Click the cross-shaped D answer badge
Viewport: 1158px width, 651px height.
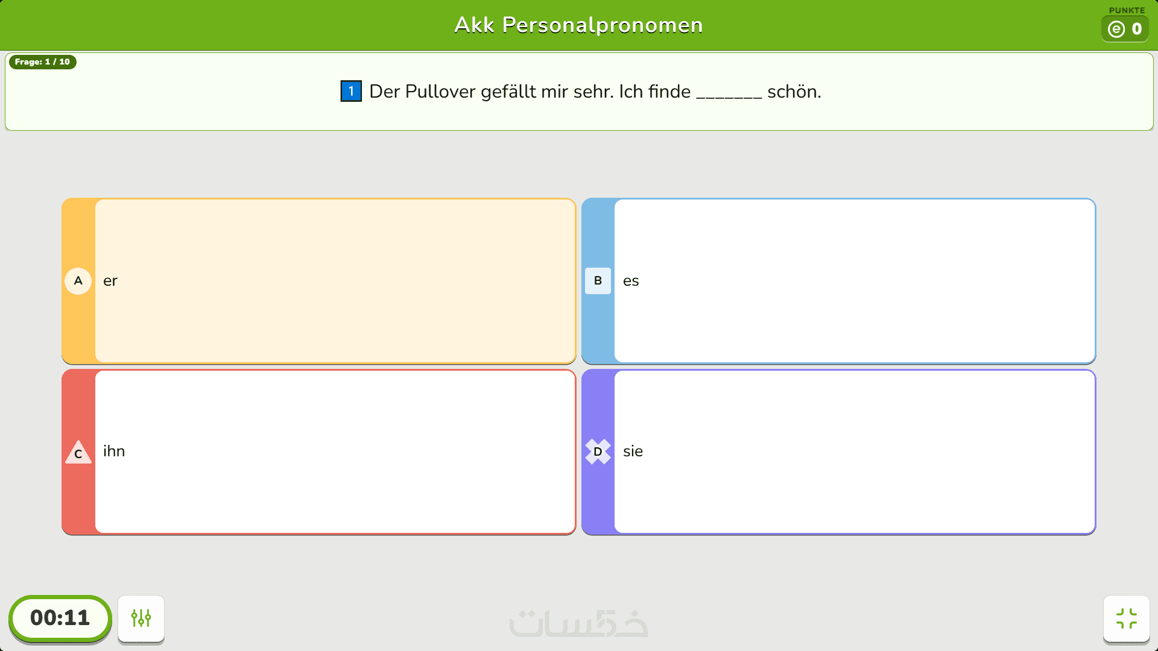pyautogui.click(x=598, y=451)
